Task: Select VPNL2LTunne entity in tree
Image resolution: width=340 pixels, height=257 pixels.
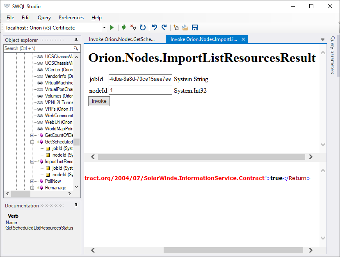Action: (x=59, y=102)
